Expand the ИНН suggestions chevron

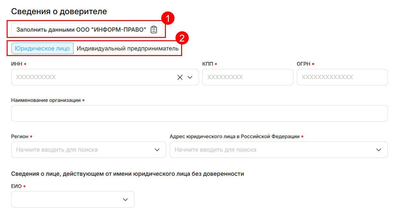[x=190, y=77]
